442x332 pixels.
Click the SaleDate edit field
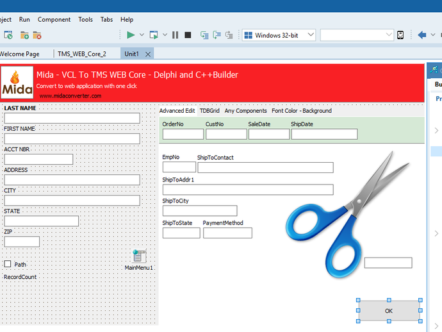(269, 134)
